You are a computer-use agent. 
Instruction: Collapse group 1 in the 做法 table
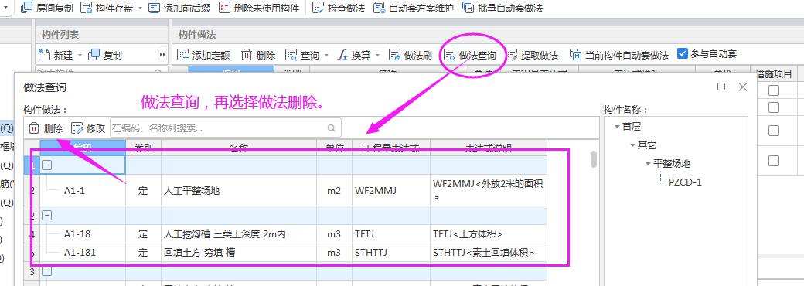46,165
